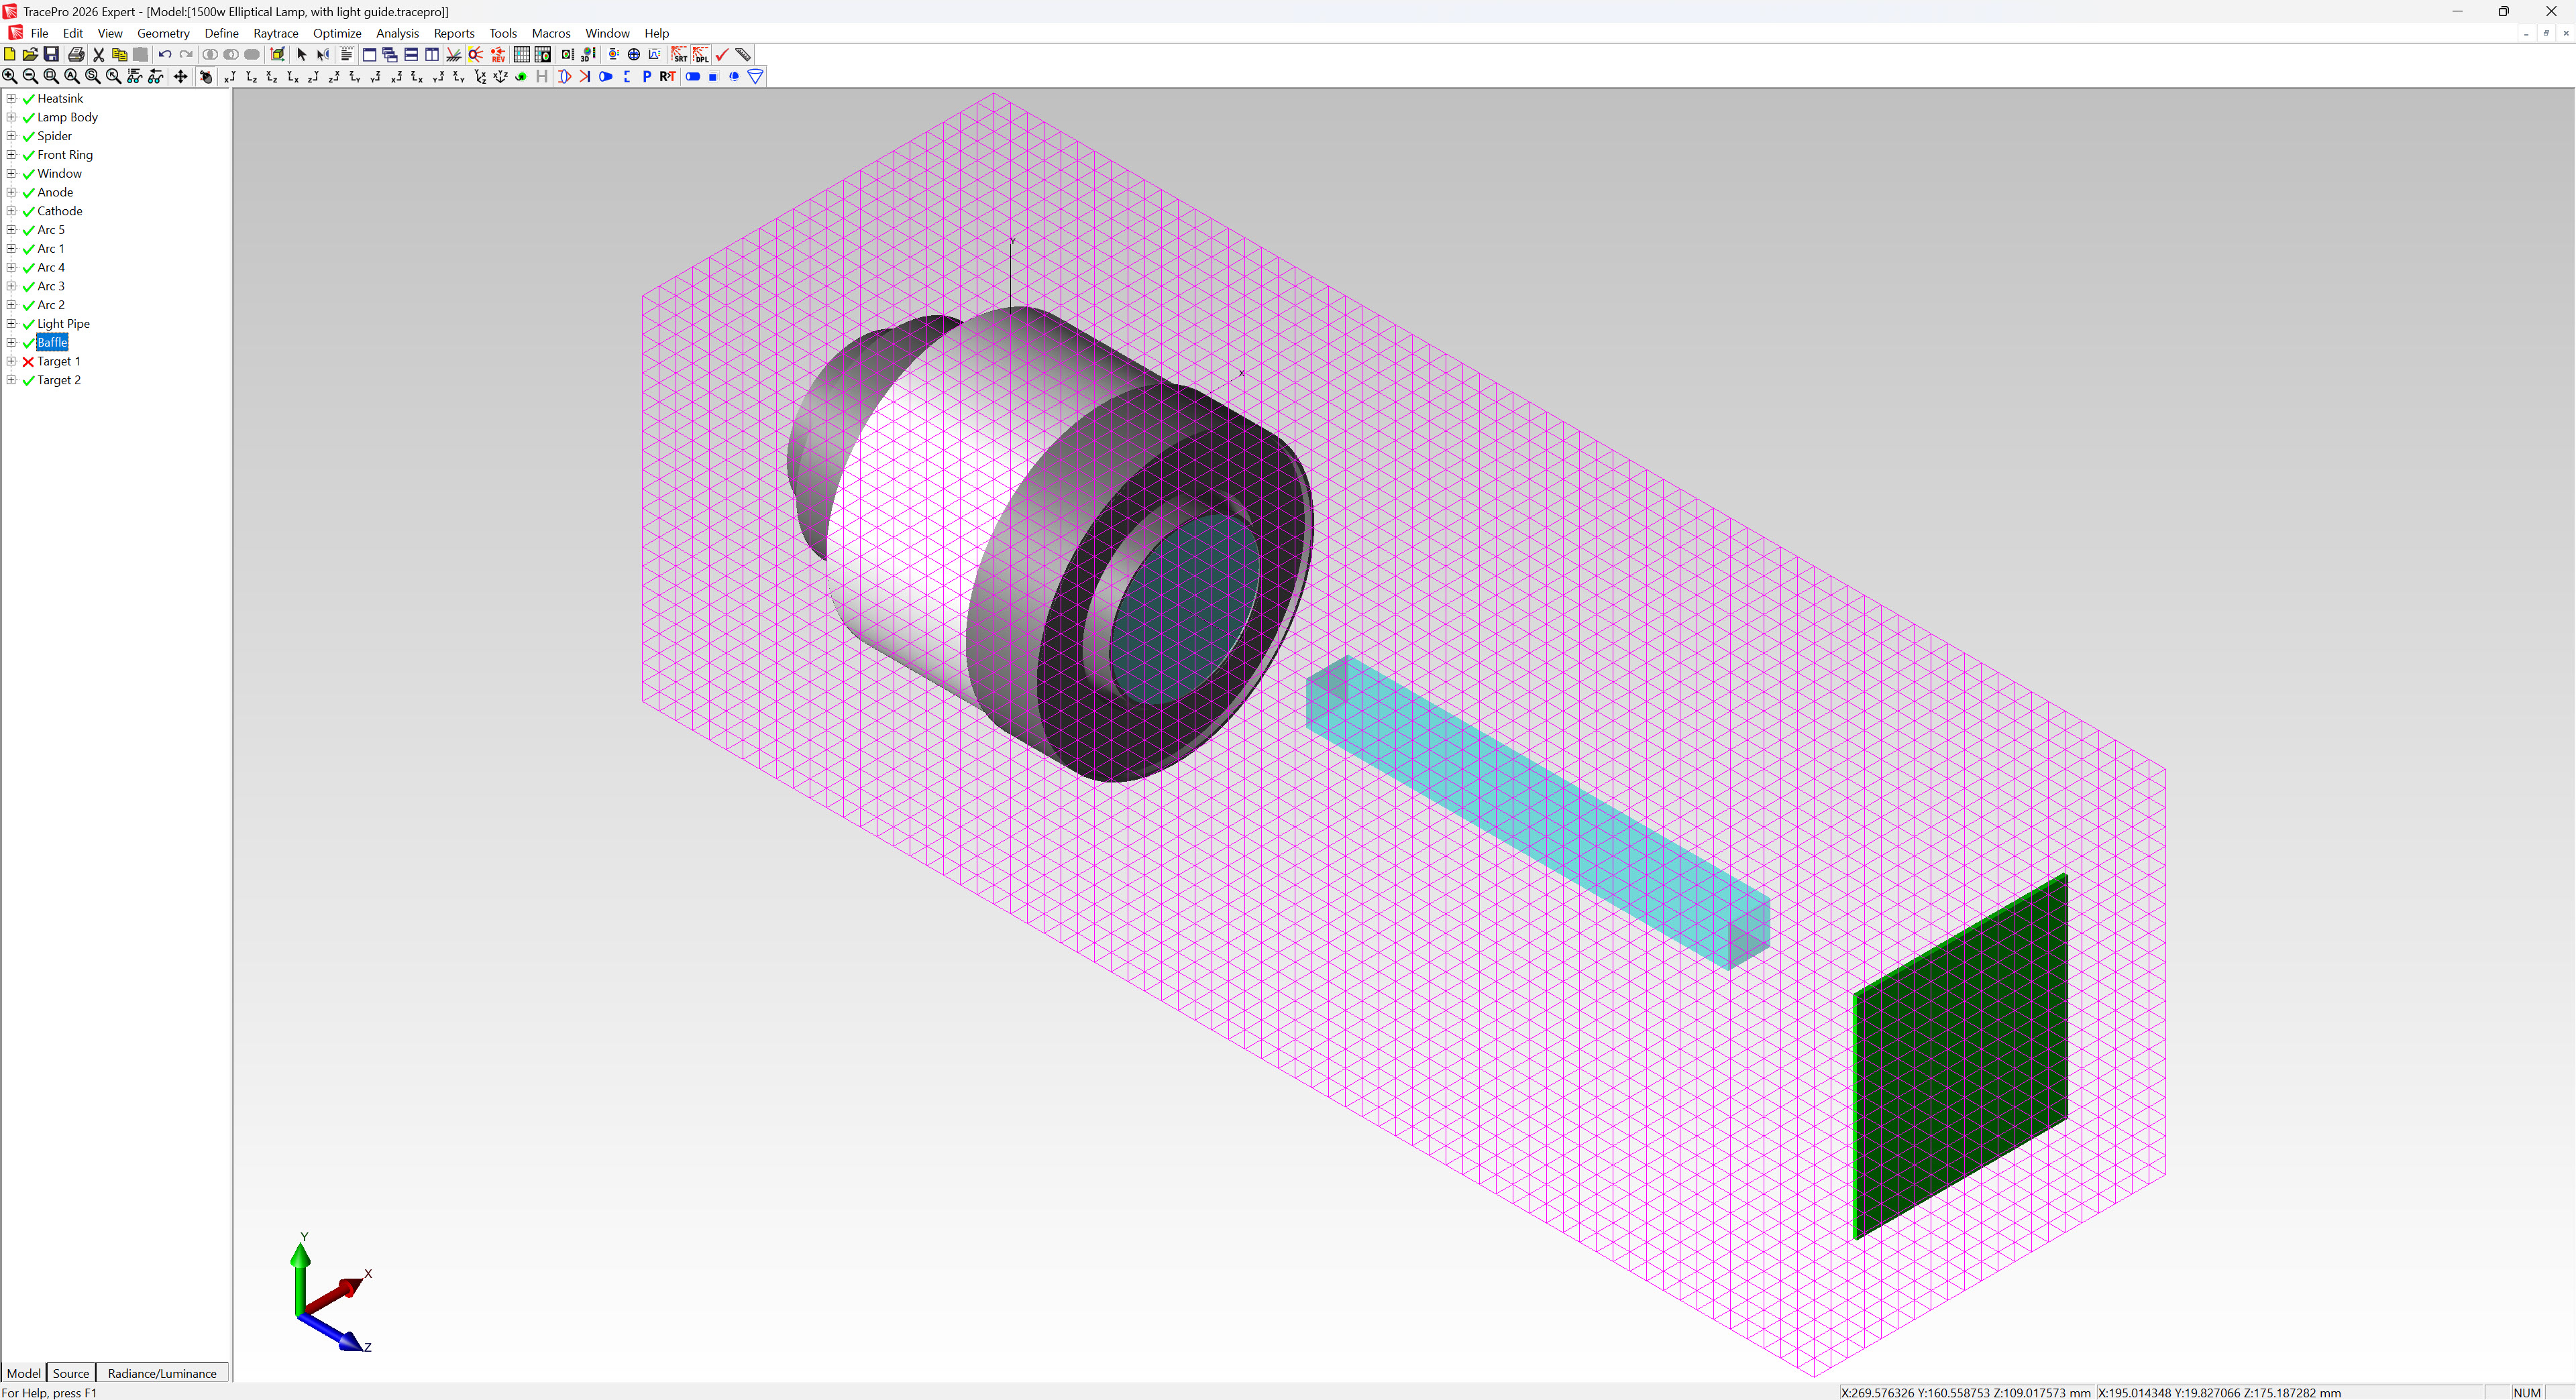The height and width of the screenshot is (1400, 2576).
Task: Open the Define menu
Action: (222, 33)
